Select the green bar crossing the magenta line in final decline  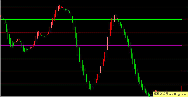click(130, 48)
